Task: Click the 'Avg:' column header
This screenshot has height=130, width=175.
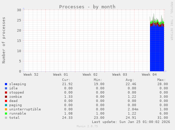Action: pyautogui.click(x=130, y=80)
